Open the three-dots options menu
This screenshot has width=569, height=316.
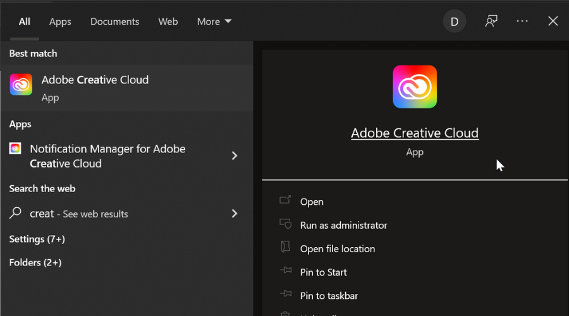[x=522, y=21]
